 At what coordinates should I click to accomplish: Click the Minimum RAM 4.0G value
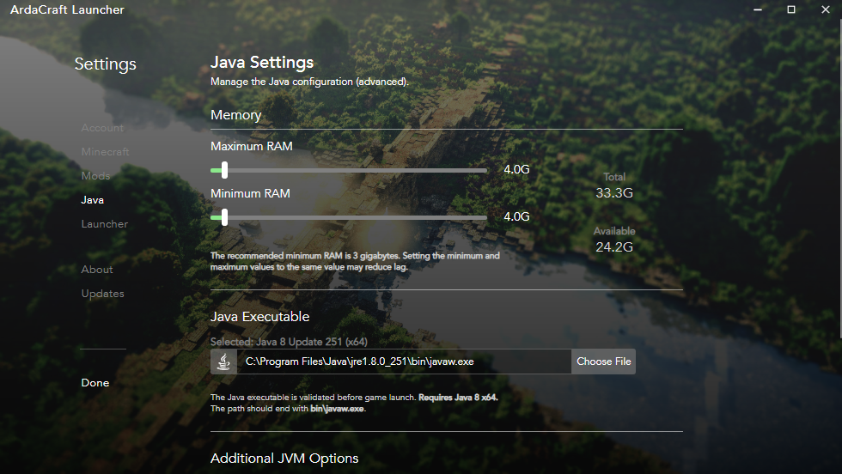coord(516,217)
